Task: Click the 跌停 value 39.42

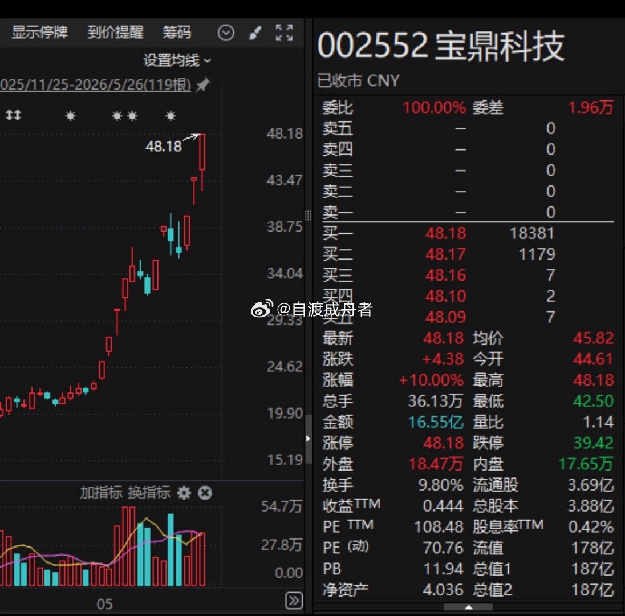Action: [594, 443]
